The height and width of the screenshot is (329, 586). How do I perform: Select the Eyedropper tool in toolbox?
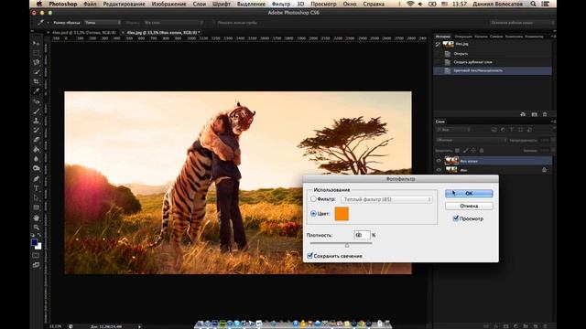point(37,91)
